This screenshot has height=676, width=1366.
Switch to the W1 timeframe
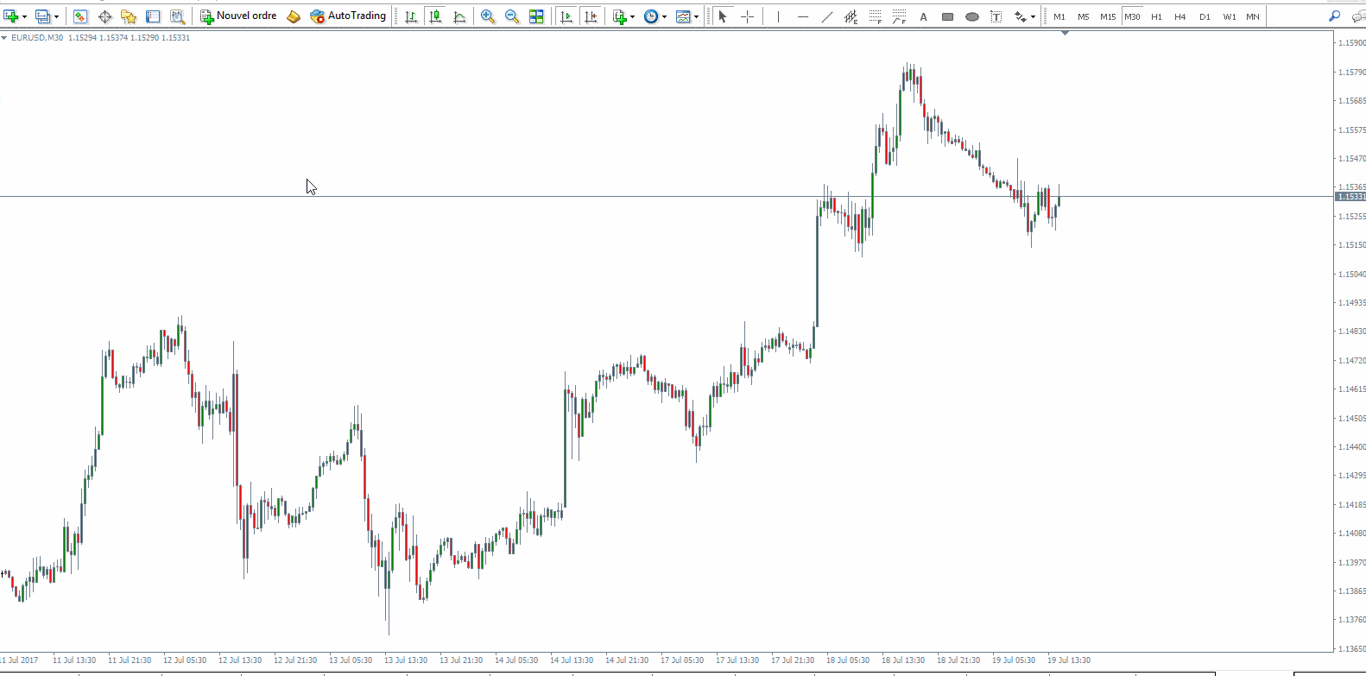point(1229,16)
